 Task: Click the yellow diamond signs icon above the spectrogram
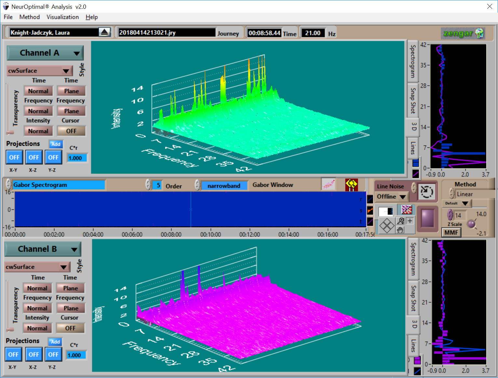[x=351, y=184]
